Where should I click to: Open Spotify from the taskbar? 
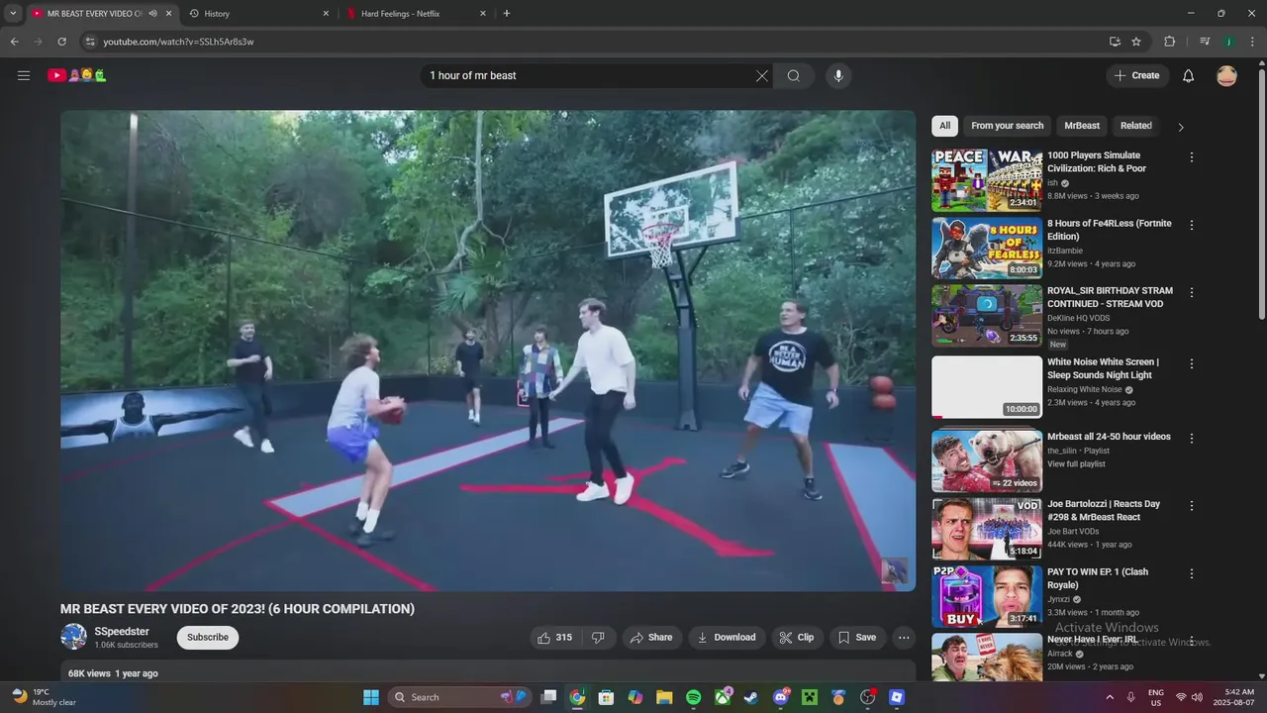pyautogui.click(x=694, y=697)
